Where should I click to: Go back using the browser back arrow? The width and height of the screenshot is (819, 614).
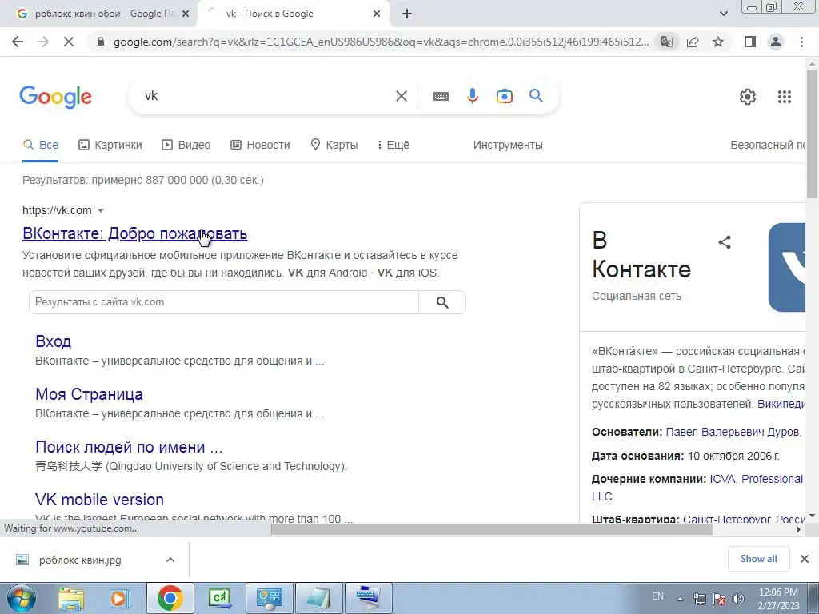coord(18,42)
